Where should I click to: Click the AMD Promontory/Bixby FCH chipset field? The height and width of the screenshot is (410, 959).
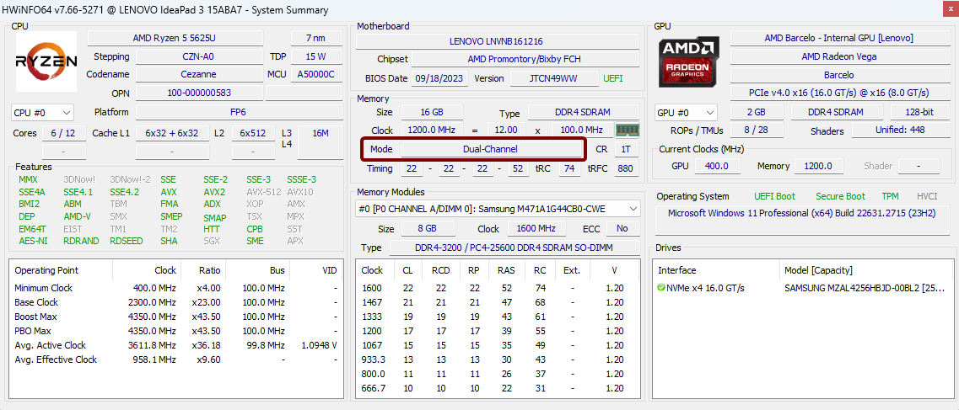(525, 59)
